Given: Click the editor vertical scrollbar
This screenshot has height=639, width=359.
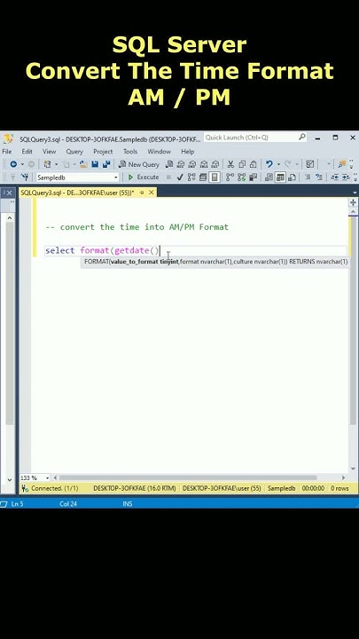Looking at the screenshot, I should (x=353, y=322).
